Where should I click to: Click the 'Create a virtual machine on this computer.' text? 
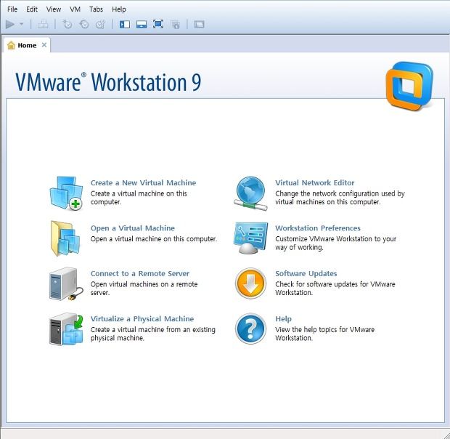(x=139, y=198)
